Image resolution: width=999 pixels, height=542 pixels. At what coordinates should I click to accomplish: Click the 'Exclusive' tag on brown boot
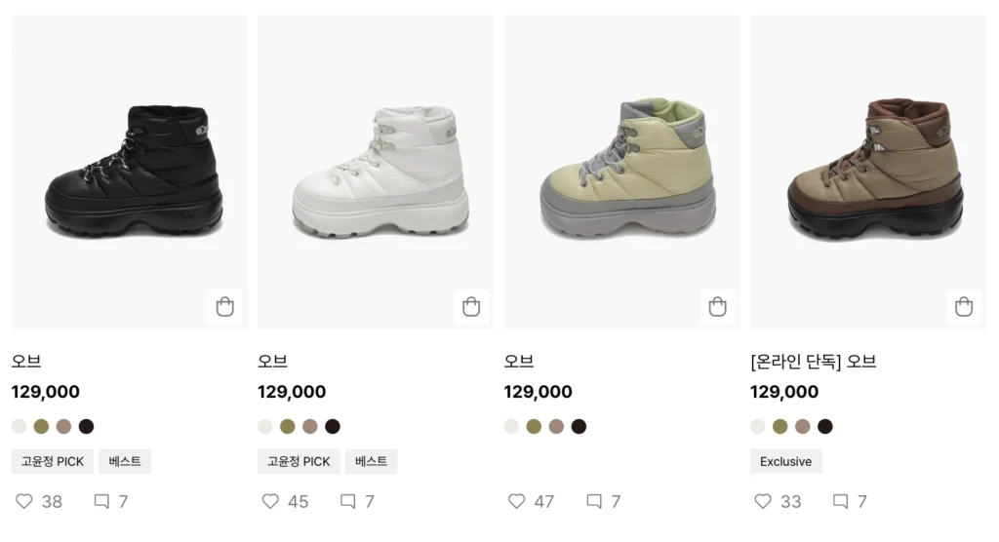[785, 461]
